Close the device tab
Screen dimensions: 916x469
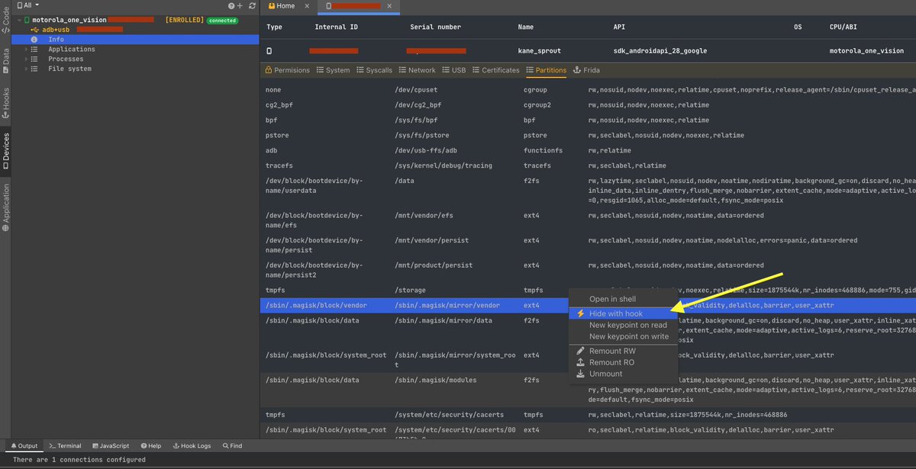(x=390, y=5)
